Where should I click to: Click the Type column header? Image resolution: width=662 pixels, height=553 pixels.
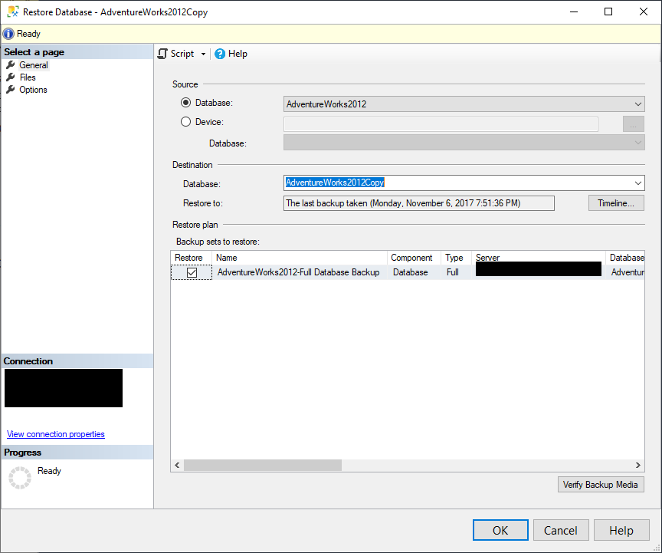456,258
